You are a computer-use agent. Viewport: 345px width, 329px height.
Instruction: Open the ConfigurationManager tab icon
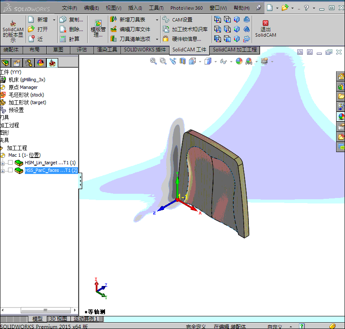pos(29,63)
